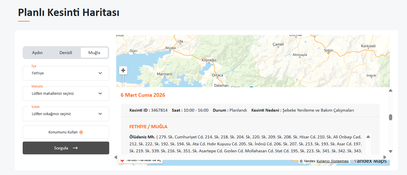Click the horizontal scroll right arrow
407x175 pixels.
(x=385, y=157)
